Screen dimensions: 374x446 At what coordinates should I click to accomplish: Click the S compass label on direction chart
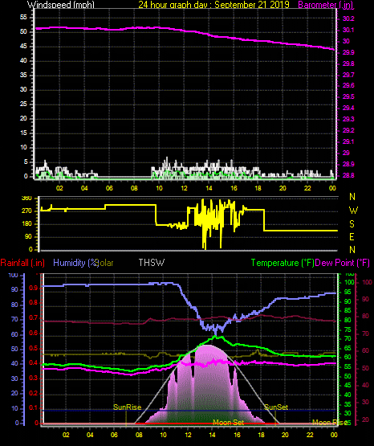coord(352,224)
